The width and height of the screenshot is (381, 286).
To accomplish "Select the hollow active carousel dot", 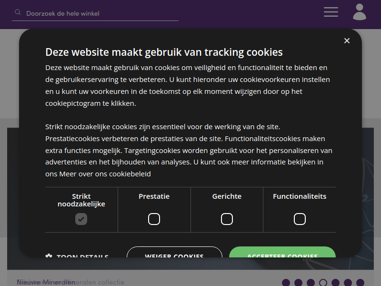I will click(323, 283).
